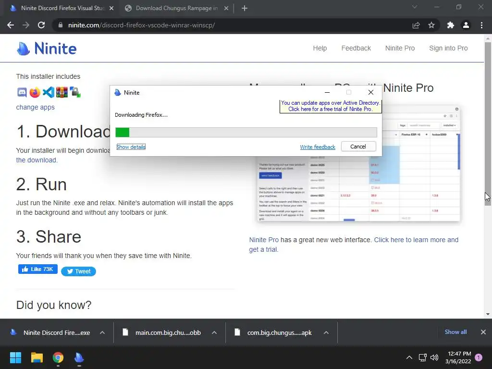492x369 pixels.
Task: Open File Explorer from the taskbar
Action: [x=37, y=357]
